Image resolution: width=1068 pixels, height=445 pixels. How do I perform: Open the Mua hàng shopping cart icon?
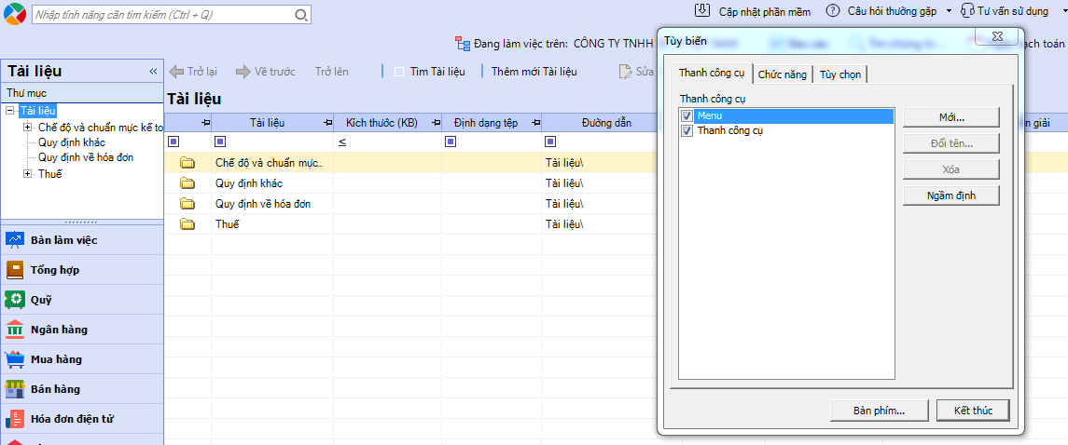14,359
